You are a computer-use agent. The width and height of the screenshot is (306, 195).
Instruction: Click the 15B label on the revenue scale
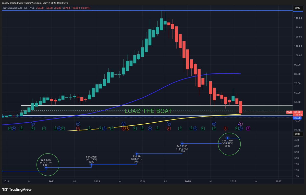pyautogui.click(x=297, y=176)
